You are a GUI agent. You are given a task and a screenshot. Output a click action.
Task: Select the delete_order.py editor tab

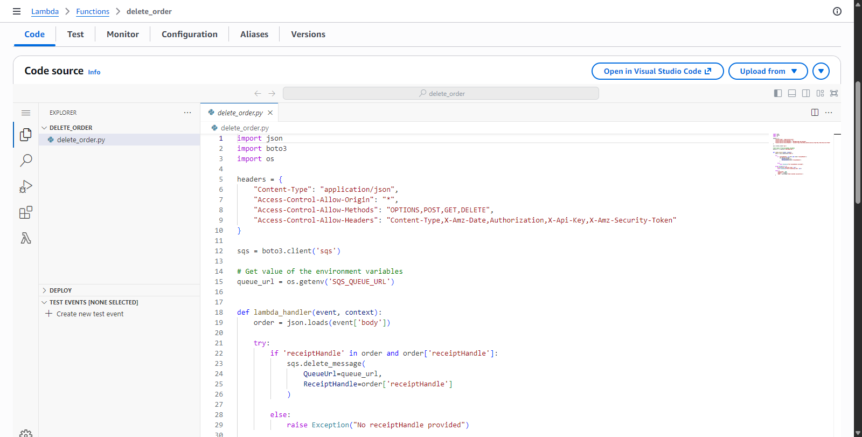click(240, 113)
